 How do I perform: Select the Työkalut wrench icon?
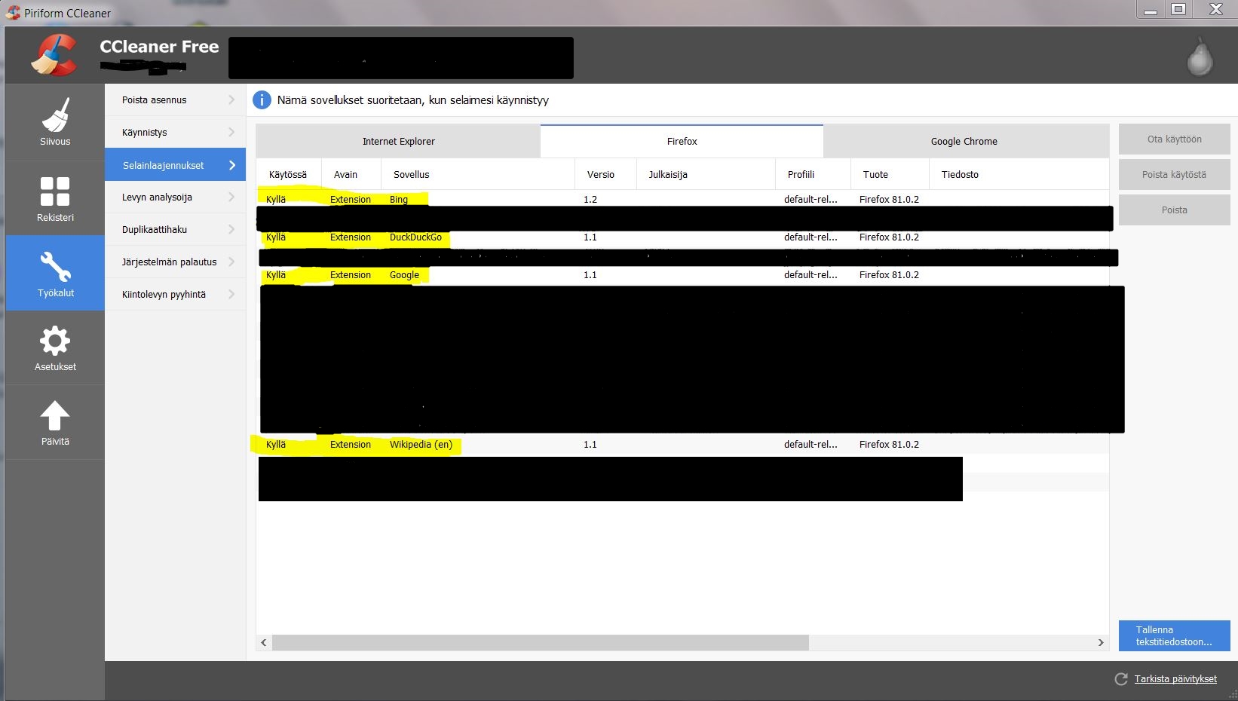55,266
